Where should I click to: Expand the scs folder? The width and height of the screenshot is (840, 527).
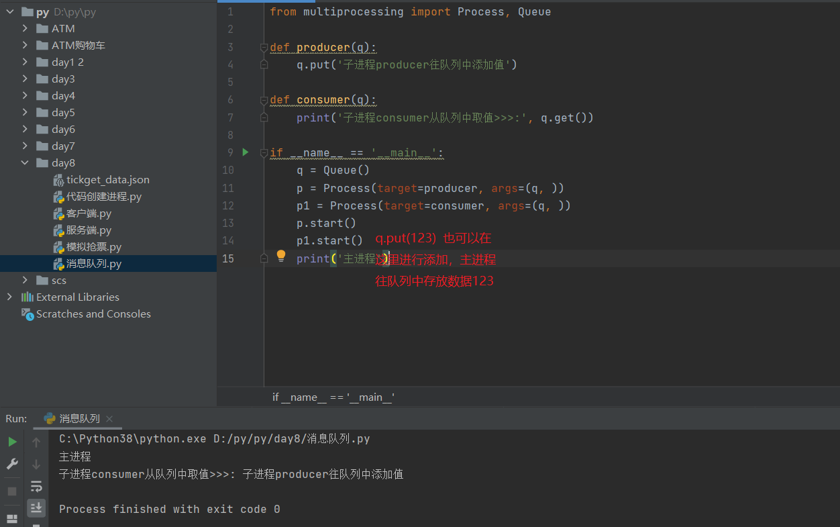tap(25, 280)
